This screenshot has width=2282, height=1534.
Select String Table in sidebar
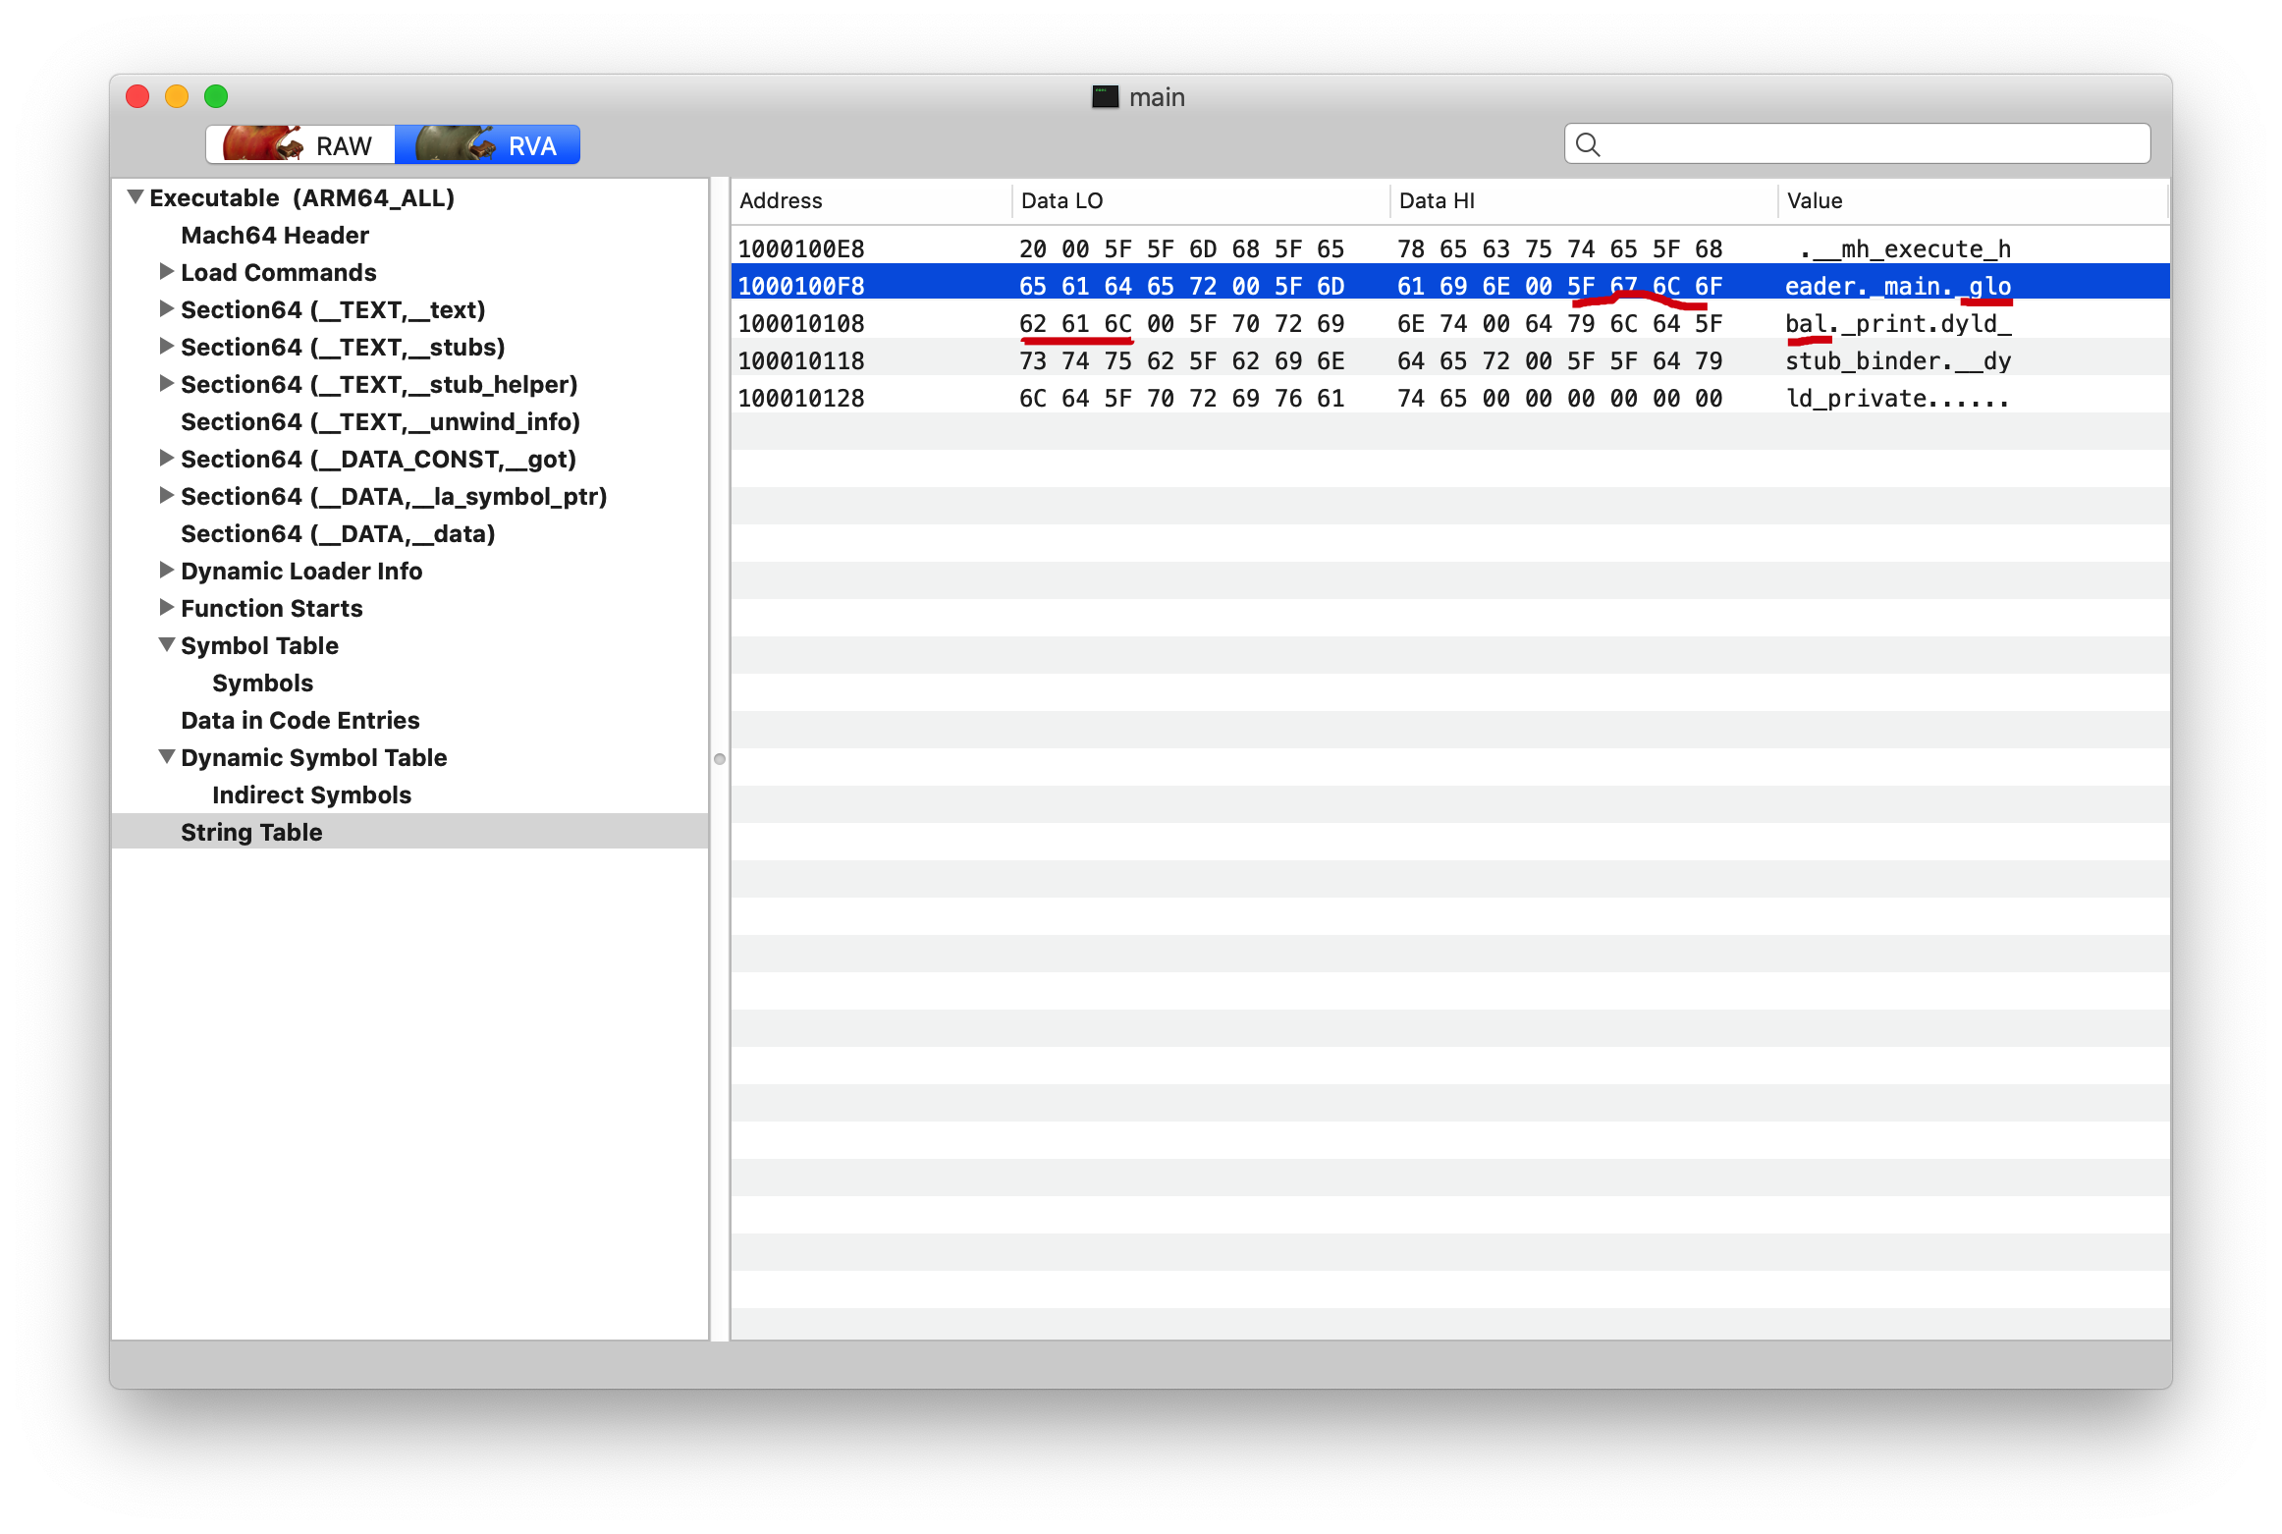[x=409, y=832]
